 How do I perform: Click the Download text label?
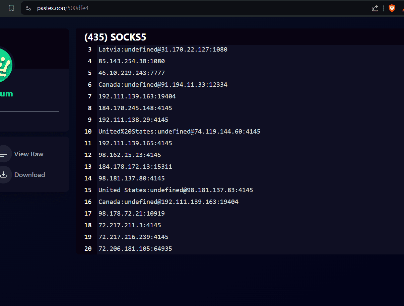tap(29, 175)
